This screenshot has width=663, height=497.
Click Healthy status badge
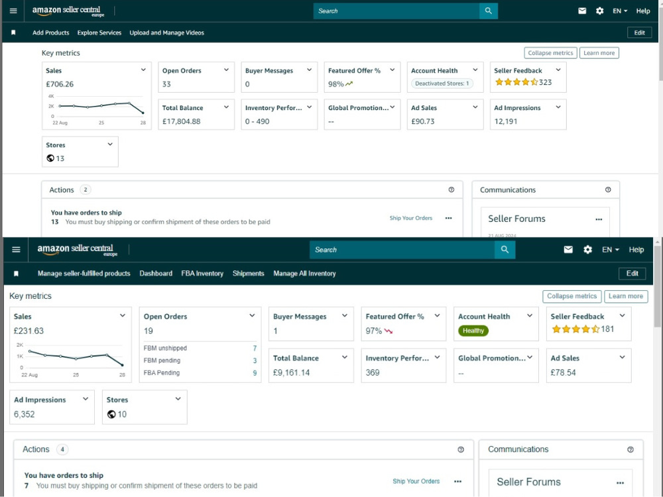click(x=473, y=331)
